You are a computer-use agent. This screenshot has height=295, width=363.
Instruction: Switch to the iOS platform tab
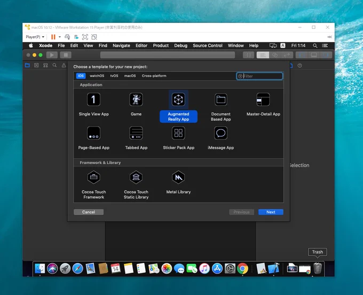(81, 76)
